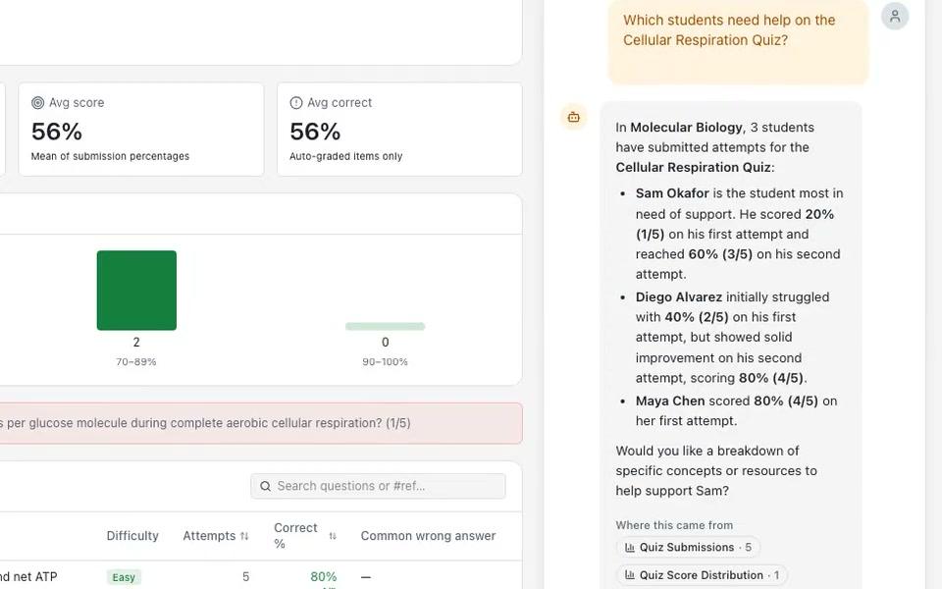
Task: Click the red most-missed question banner
Action: (261, 423)
